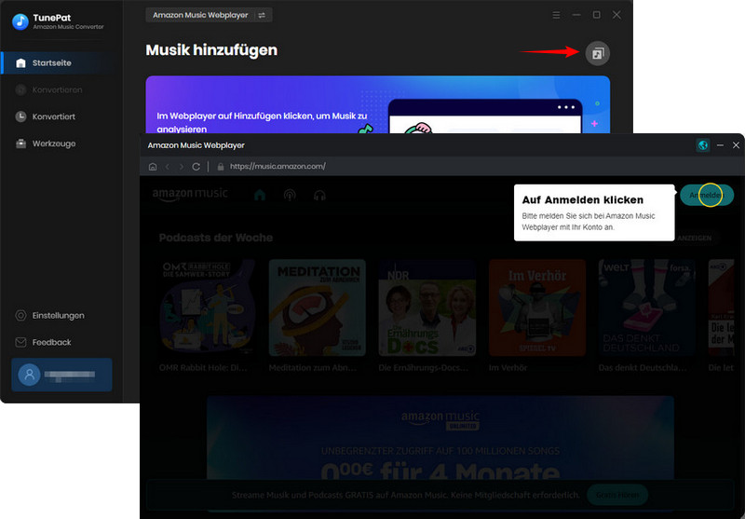Click the open webplayer window icon
745x519 pixels.
pyautogui.click(x=597, y=53)
